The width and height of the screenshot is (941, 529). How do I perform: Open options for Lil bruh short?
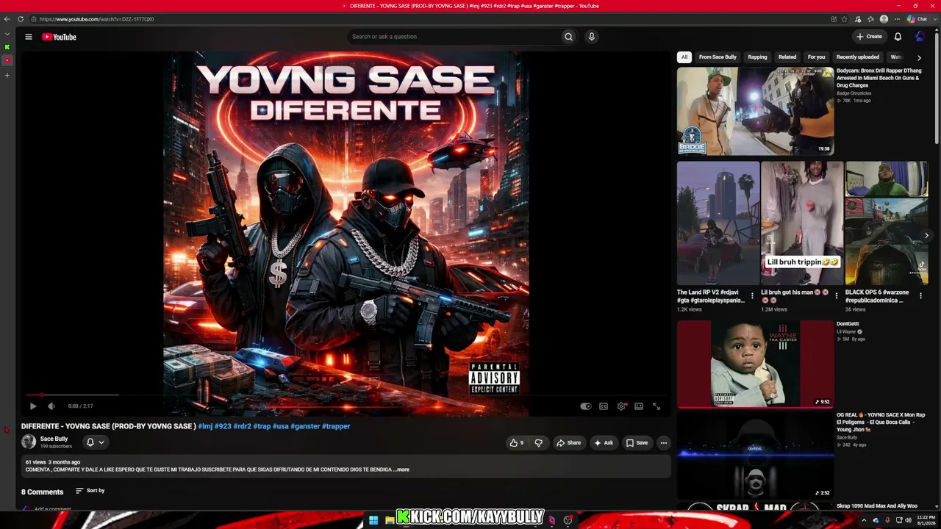(x=836, y=296)
